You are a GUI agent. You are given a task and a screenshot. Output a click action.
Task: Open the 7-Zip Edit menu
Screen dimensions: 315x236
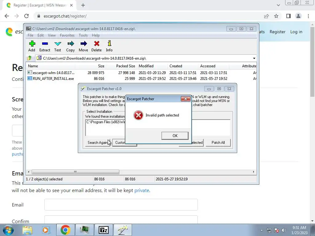[41, 35]
